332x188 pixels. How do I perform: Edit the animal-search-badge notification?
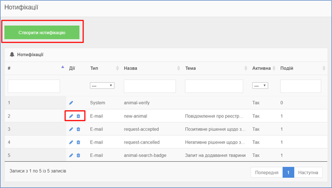71,155
